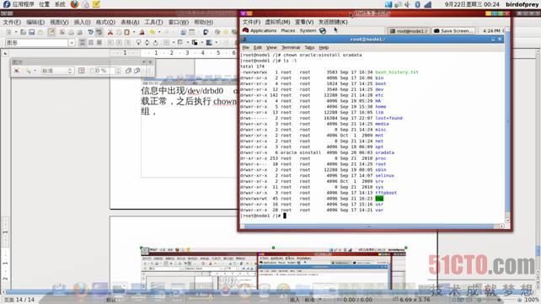Toggle the auto spellcheck button
Viewport: 541px width, 304px height.
point(99,32)
